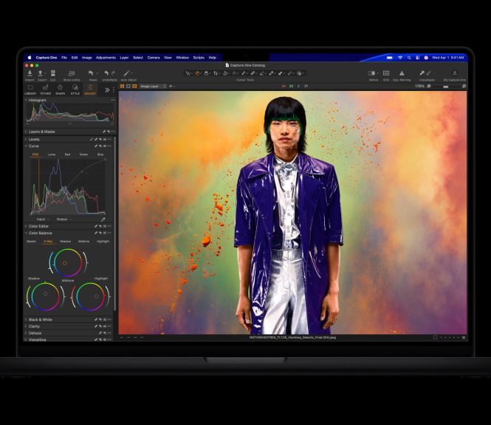This screenshot has height=425, width=491.
Task: Select Green curve channel tab
Action: 83,154
